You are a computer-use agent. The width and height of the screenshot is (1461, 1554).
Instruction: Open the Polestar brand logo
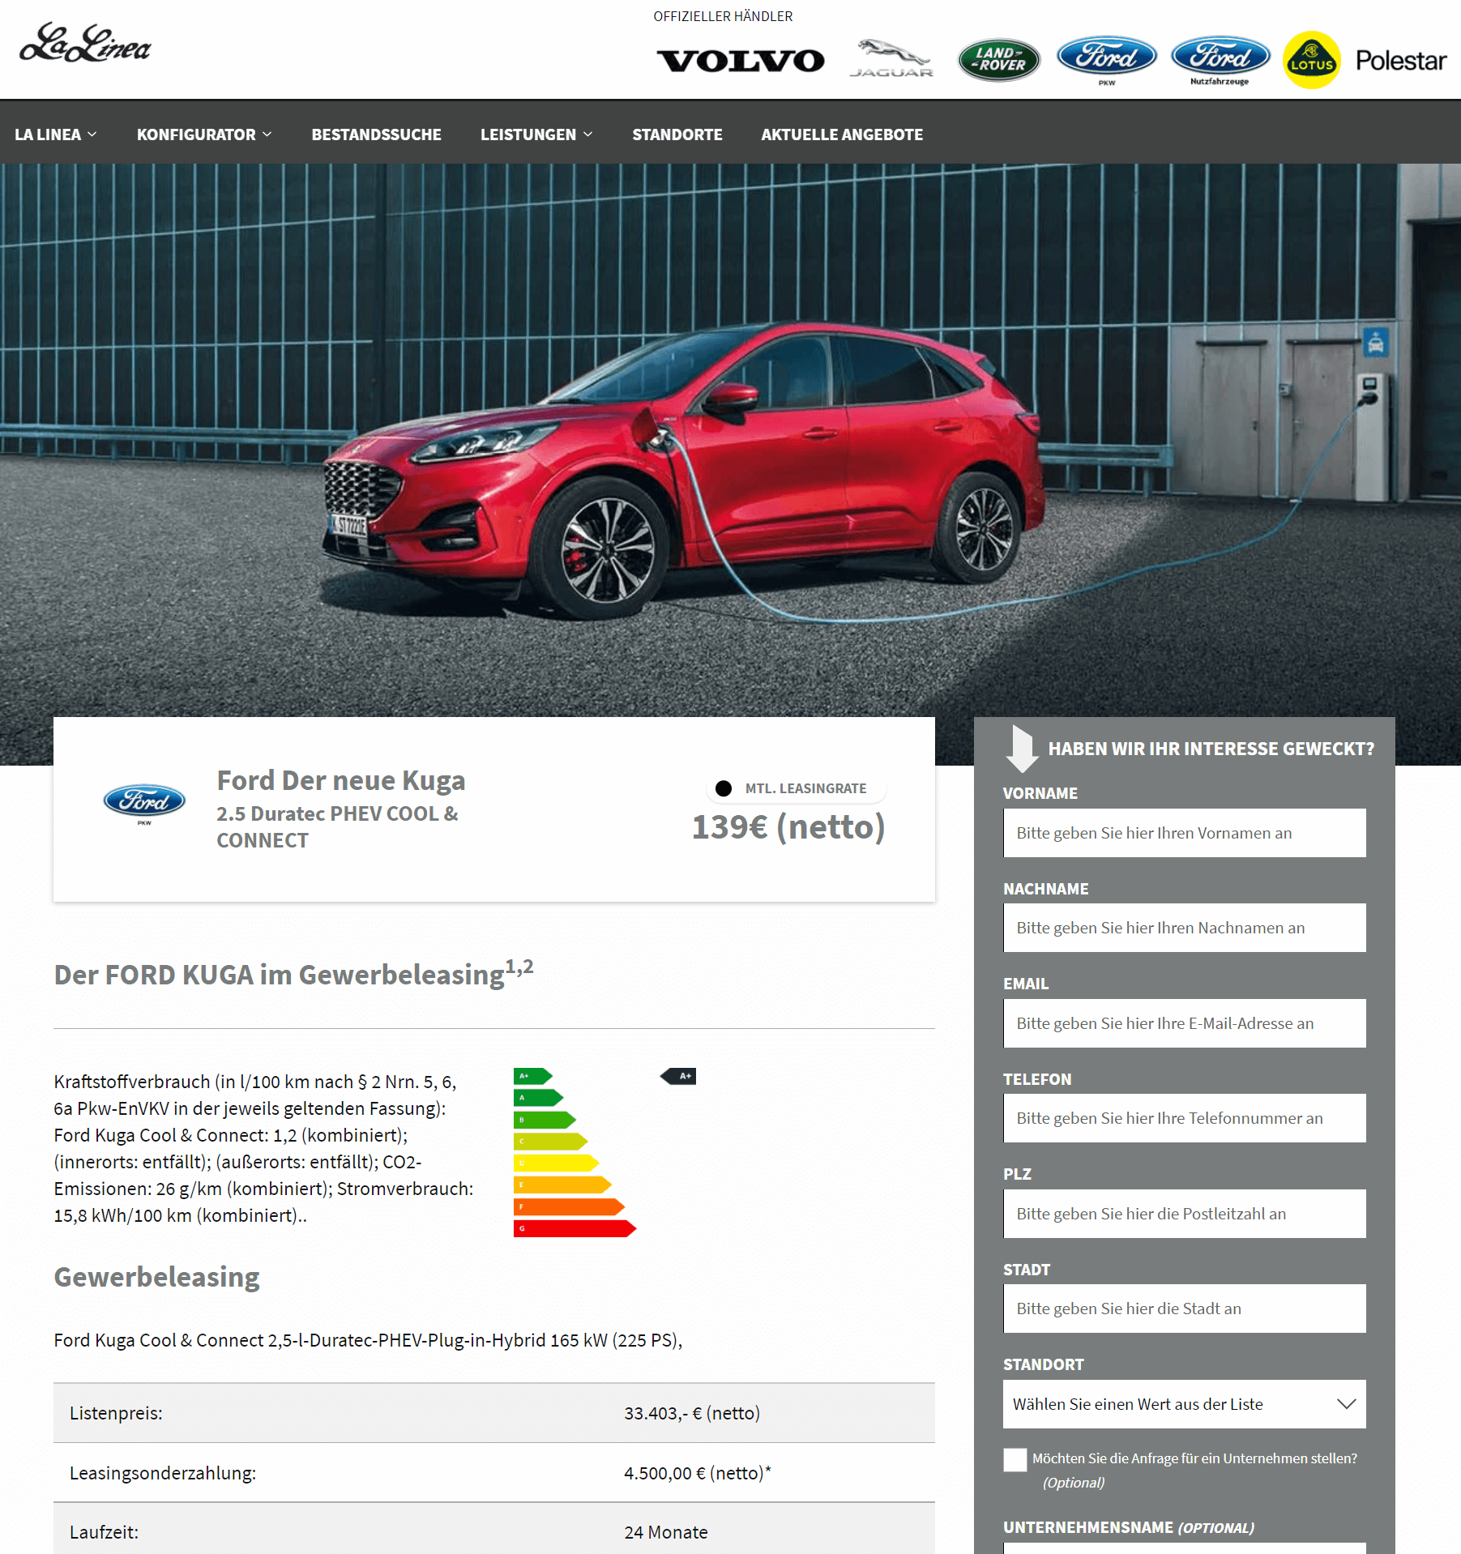(1400, 61)
